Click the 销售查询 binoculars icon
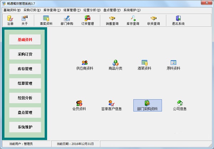The height and width of the screenshot is (149, 214). click(112, 20)
